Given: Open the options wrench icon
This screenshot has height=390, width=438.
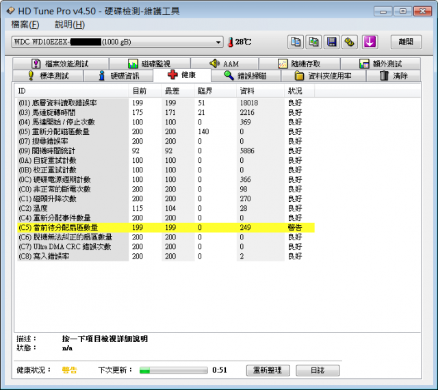Looking at the screenshot, I should pos(350,42).
